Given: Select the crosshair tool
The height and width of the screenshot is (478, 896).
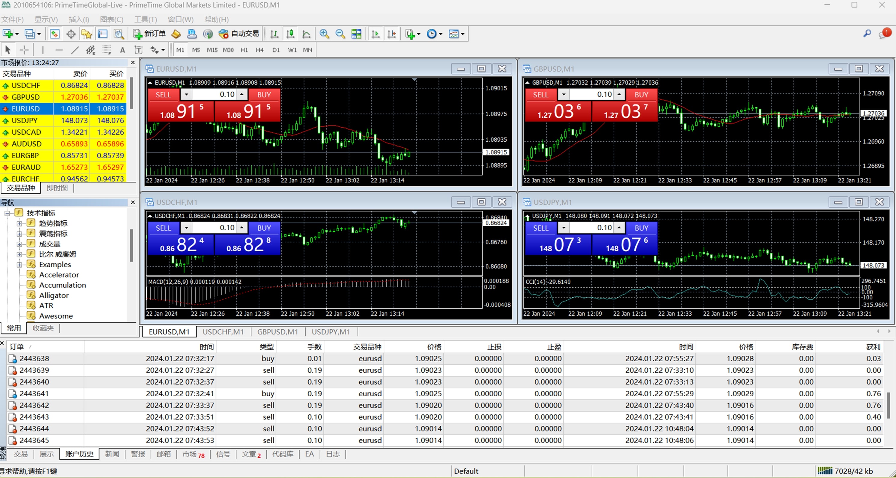Looking at the screenshot, I should (x=24, y=50).
